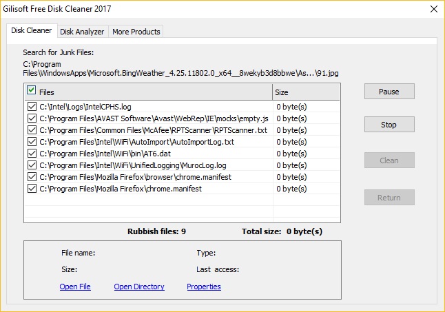Toggle the select-all Files header checkbox

pyautogui.click(x=31, y=90)
